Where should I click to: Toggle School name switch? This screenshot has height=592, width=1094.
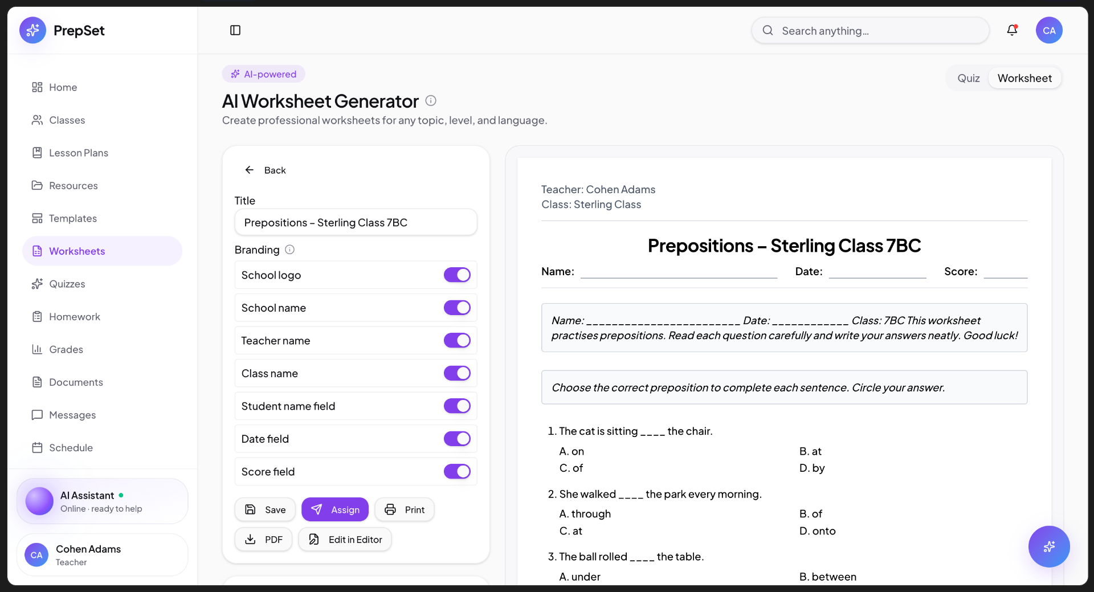tap(457, 308)
